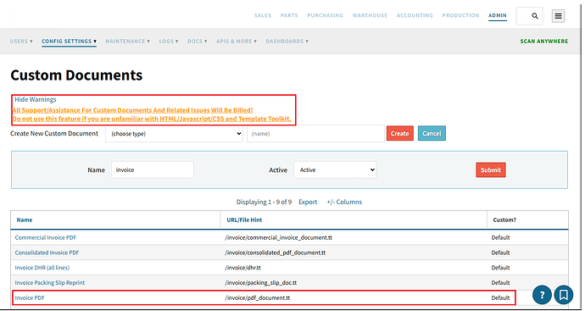The width and height of the screenshot is (585, 311).
Task: Click the bookmark round icon
Action: [x=564, y=295]
